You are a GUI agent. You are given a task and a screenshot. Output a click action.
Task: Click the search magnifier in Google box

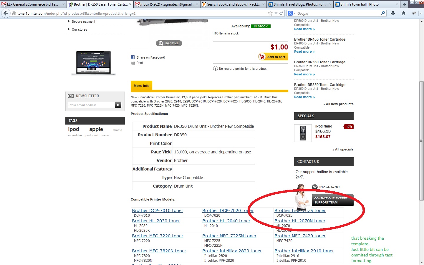click(383, 13)
